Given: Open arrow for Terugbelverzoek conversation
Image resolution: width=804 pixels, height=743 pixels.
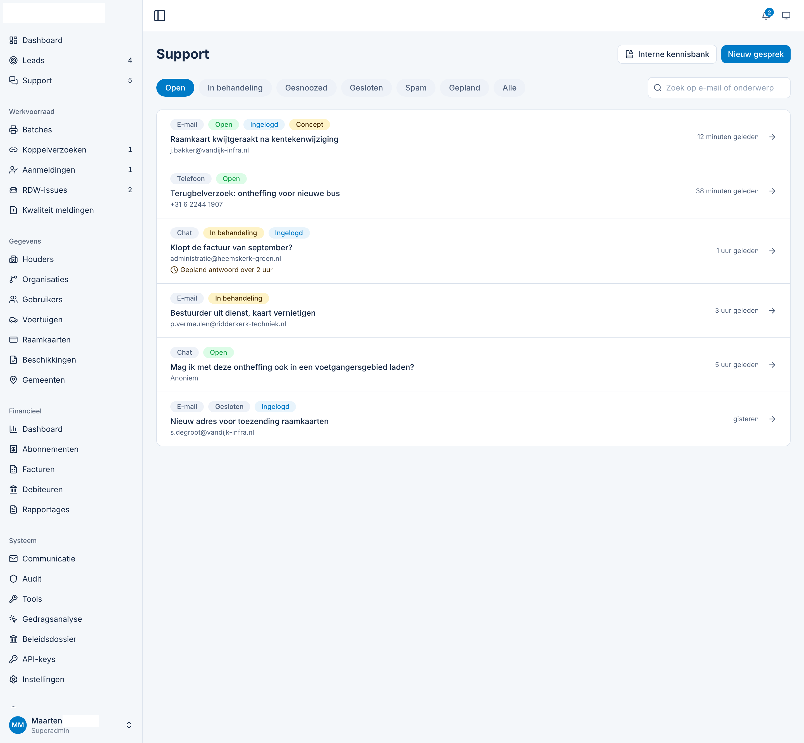Looking at the screenshot, I should 772,191.
